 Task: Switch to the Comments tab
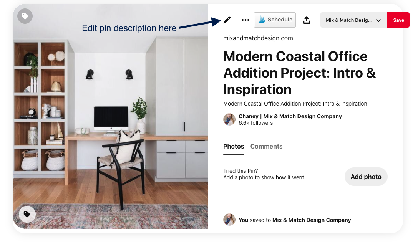266,146
